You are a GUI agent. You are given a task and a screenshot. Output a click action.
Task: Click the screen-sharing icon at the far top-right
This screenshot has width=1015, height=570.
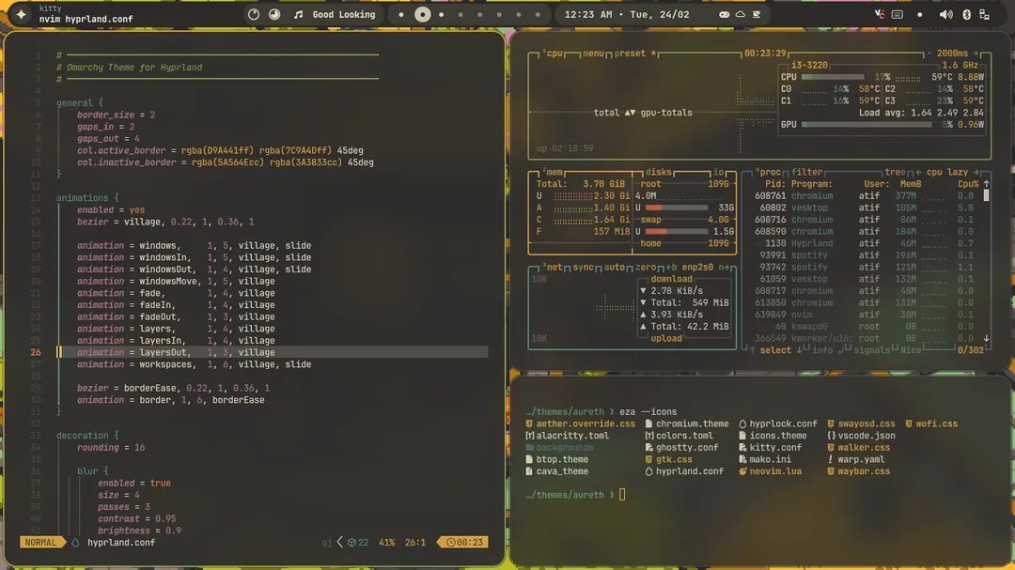983,15
